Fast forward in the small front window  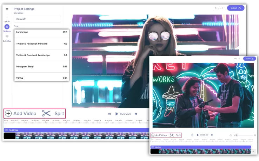pyautogui.click(x=212, y=135)
